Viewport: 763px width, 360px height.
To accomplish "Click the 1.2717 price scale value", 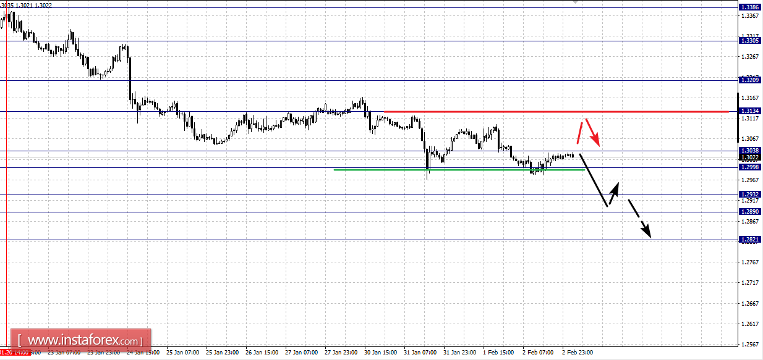I will [750, 283].
